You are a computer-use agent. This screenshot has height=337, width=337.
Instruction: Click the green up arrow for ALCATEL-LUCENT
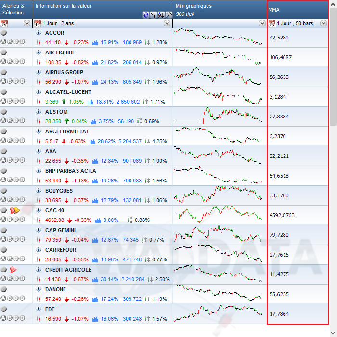click(x=64, y=102)
